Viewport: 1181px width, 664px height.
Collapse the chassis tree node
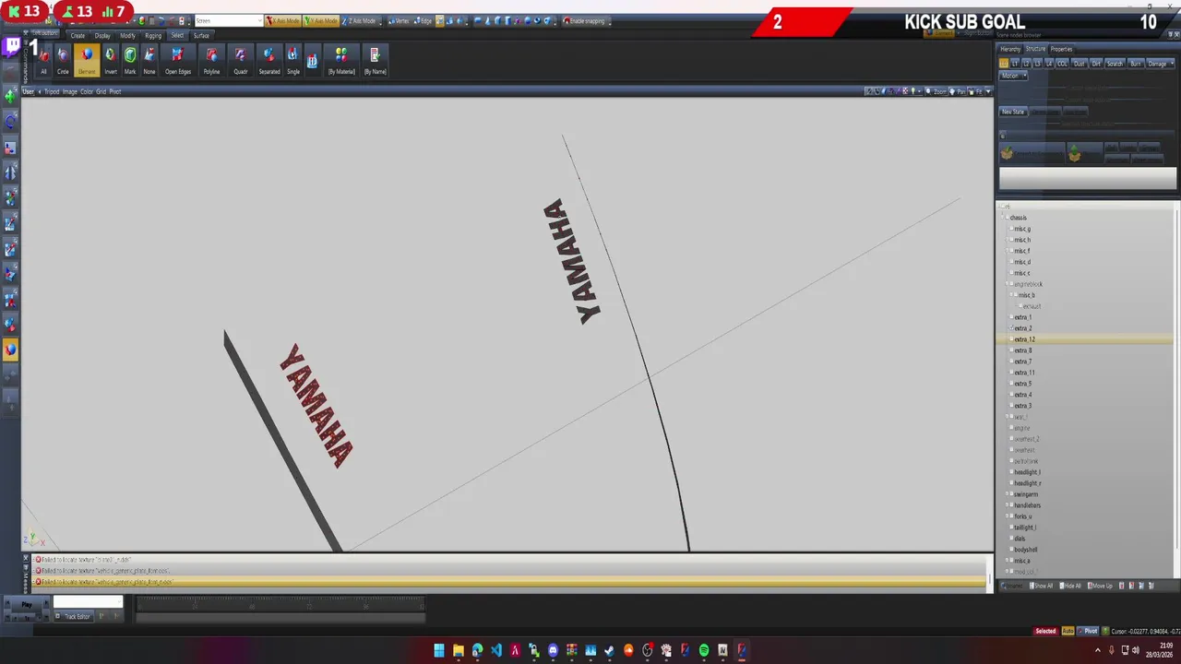click(1005, 218)
